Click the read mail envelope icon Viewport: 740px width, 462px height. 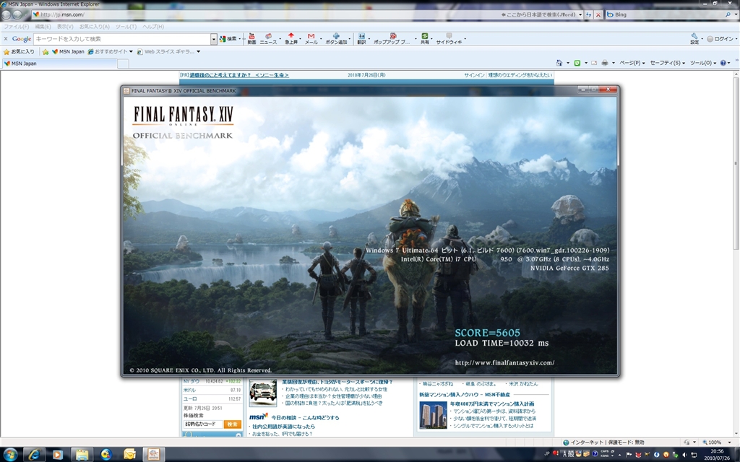tap(594, 63)
